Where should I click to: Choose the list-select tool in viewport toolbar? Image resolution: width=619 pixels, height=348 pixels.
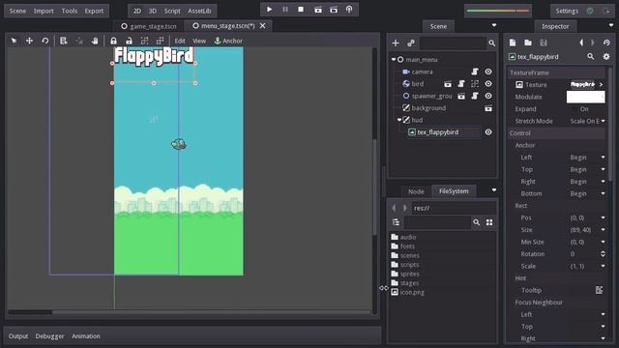[63, 41]
